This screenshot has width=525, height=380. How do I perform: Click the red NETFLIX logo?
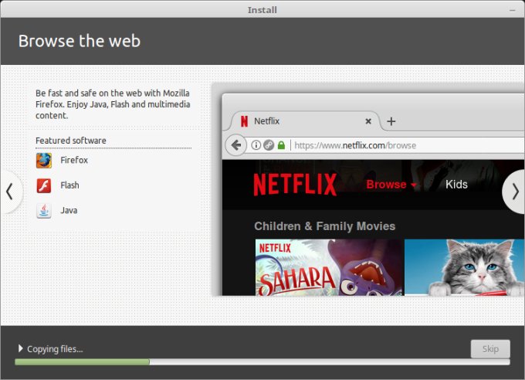coord(295,185)
